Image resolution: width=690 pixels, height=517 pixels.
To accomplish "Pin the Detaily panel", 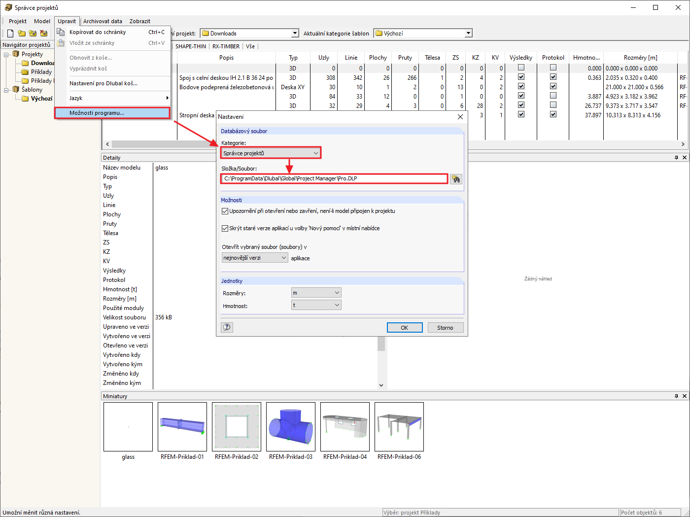I will [x=676, y=158].
